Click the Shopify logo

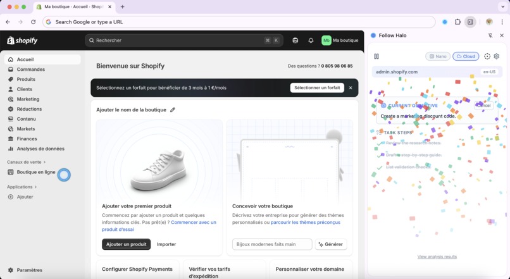click(22, 40)
